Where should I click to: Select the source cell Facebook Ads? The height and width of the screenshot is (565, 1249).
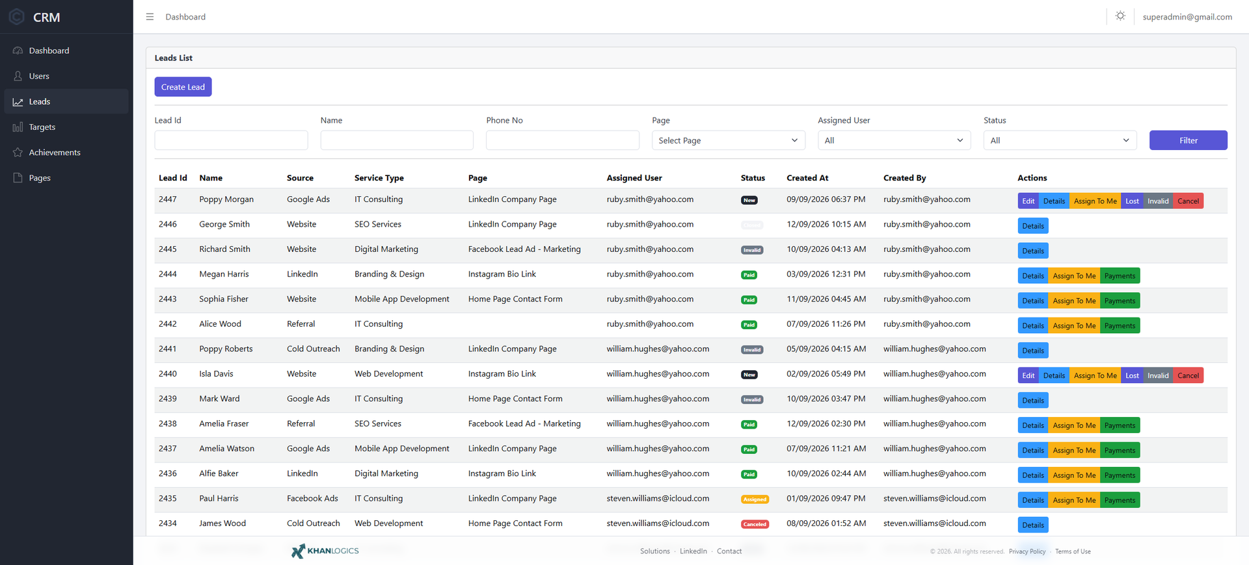(x=312, y=499)
